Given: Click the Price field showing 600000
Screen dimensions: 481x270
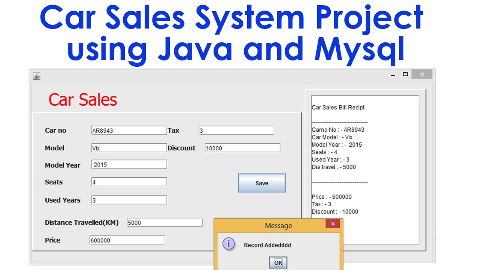Looking at the screenshot, I should [x=127, y=240].
